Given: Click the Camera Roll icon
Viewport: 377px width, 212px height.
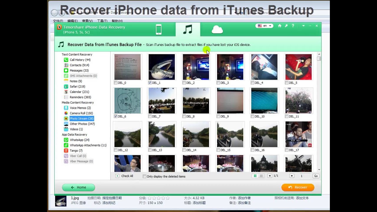Looking at the screenshot, I should pyautogui.click(x=66, y=113).
